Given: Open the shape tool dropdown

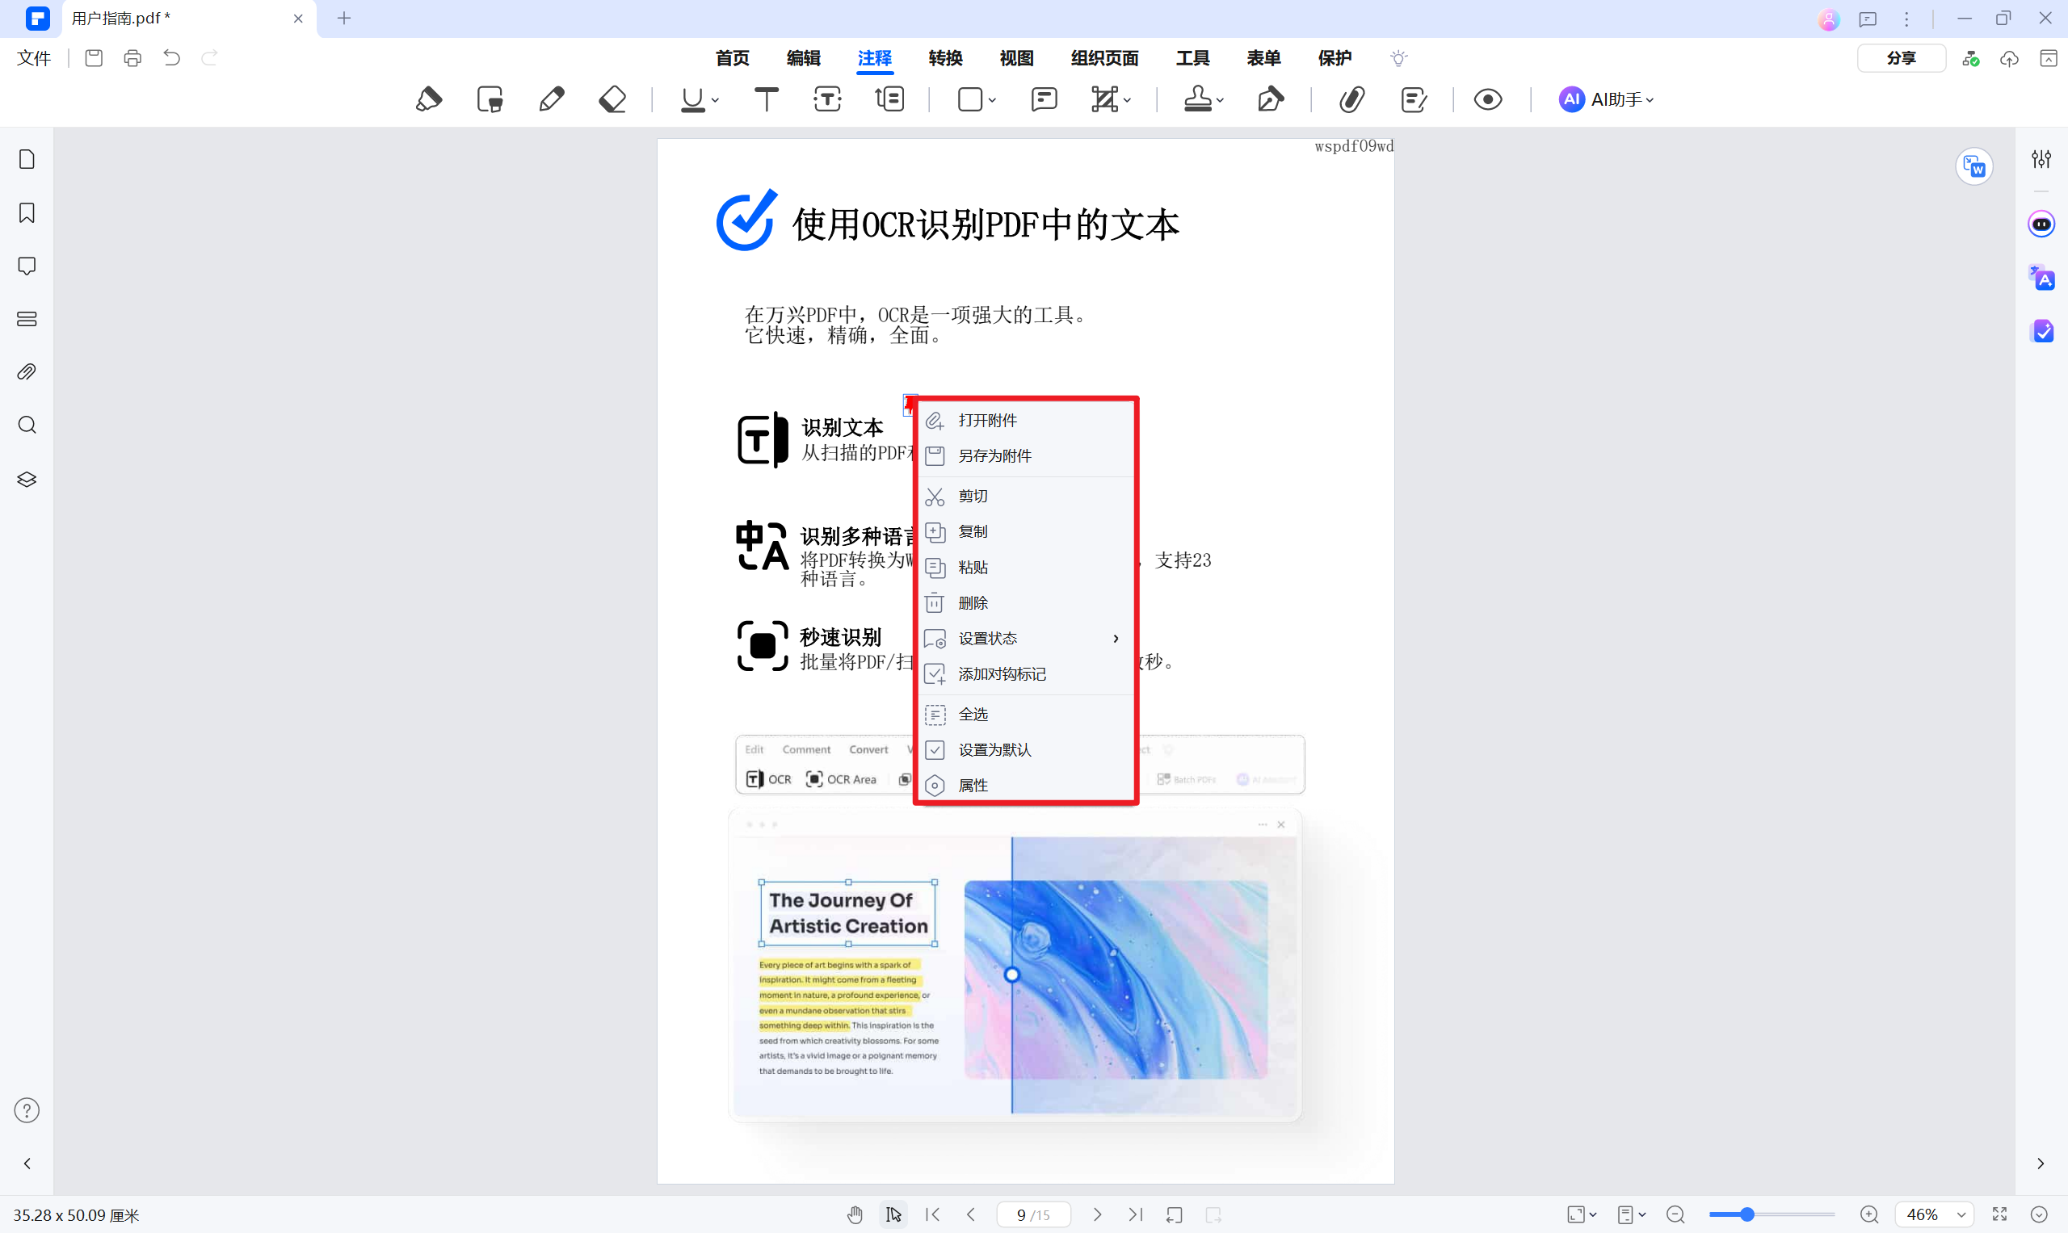Looking at the screenshot, I should coord(992,101).
